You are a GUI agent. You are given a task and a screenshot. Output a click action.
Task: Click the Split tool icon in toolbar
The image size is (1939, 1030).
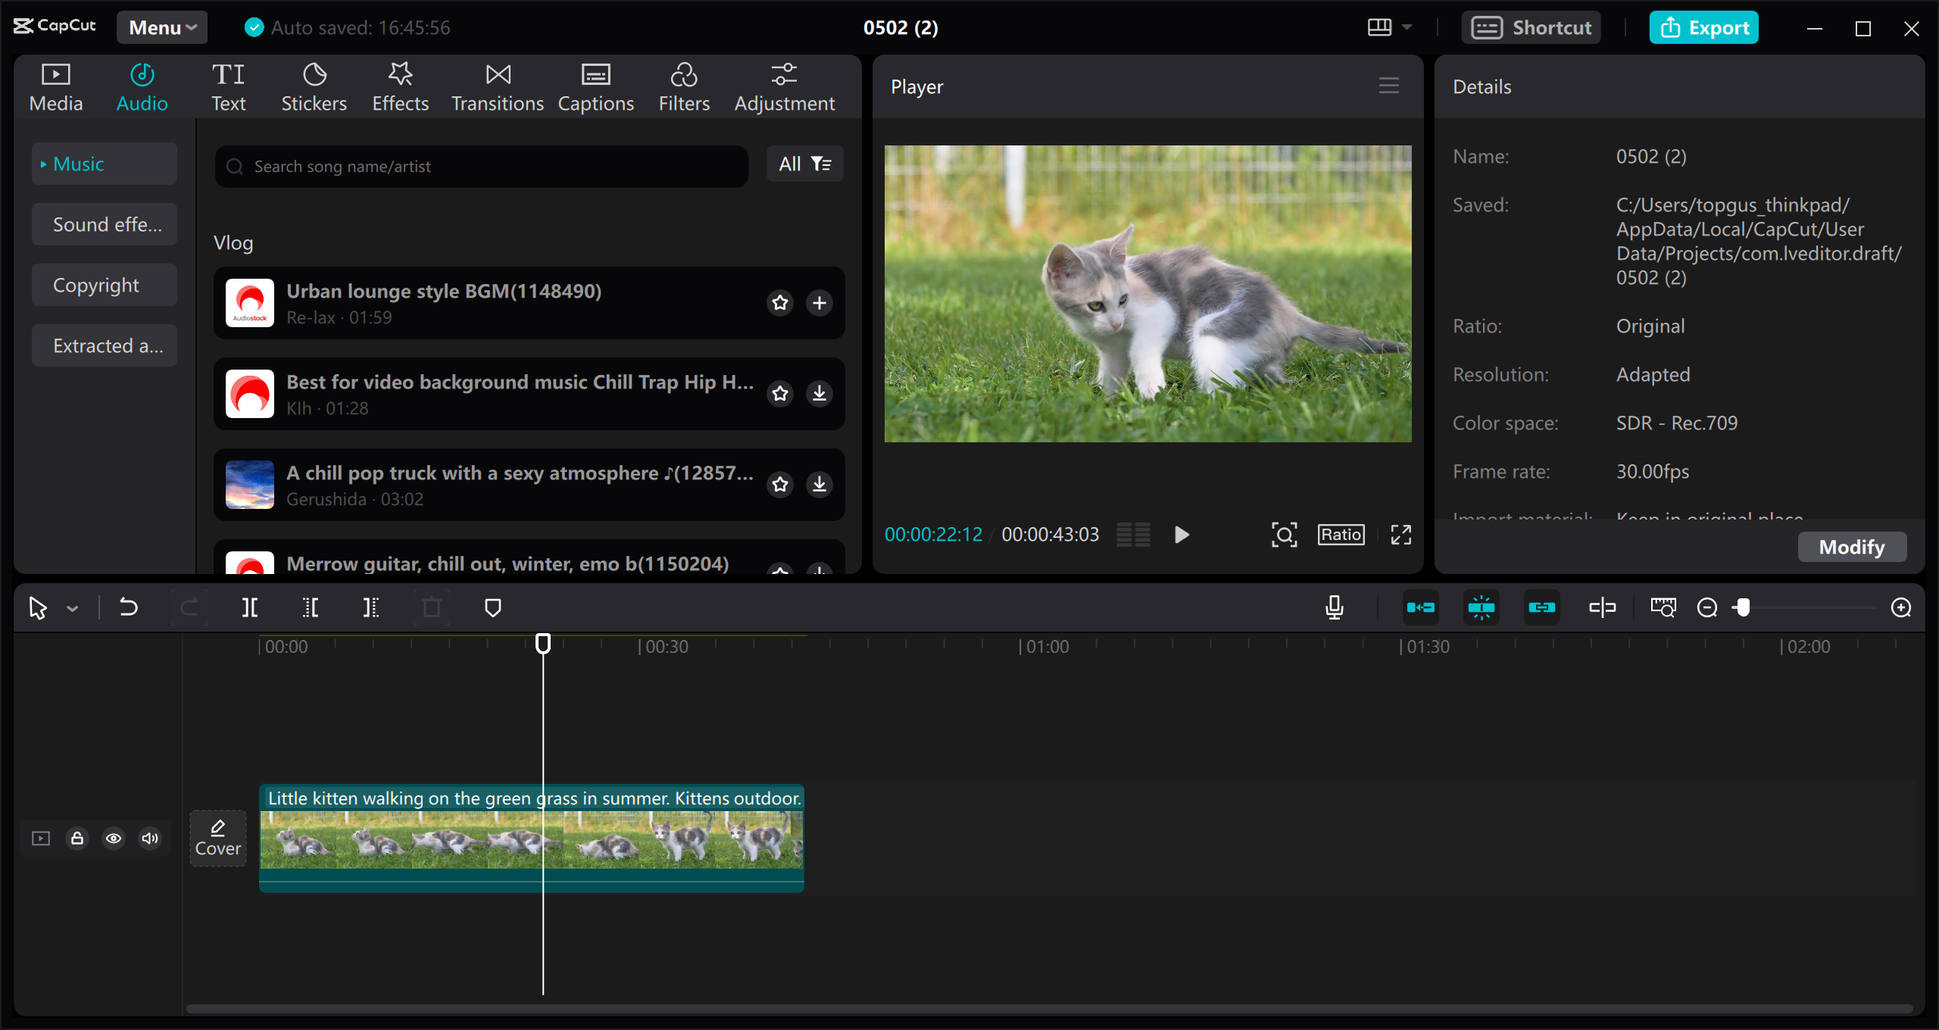pyautogui.click(x=250, y=608)
